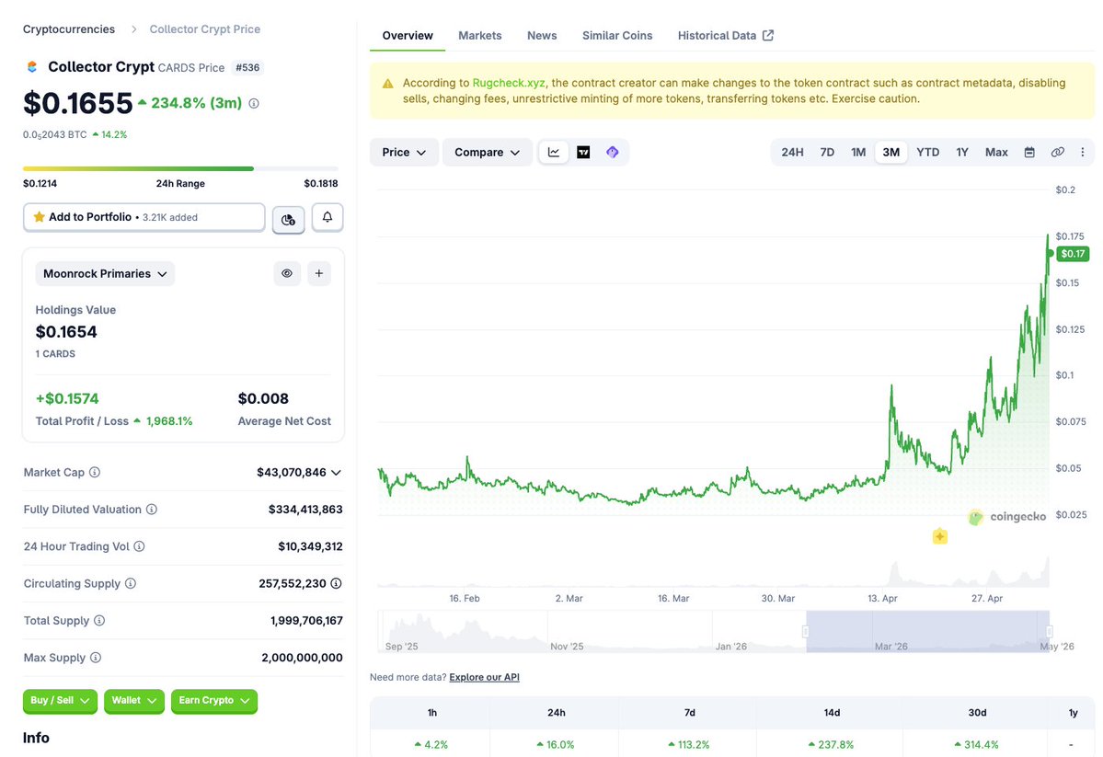Screen dimensions: 1103x757
Task: Open the Max Supply info icon
Action: pyautogui.click(x=95, y=658)
